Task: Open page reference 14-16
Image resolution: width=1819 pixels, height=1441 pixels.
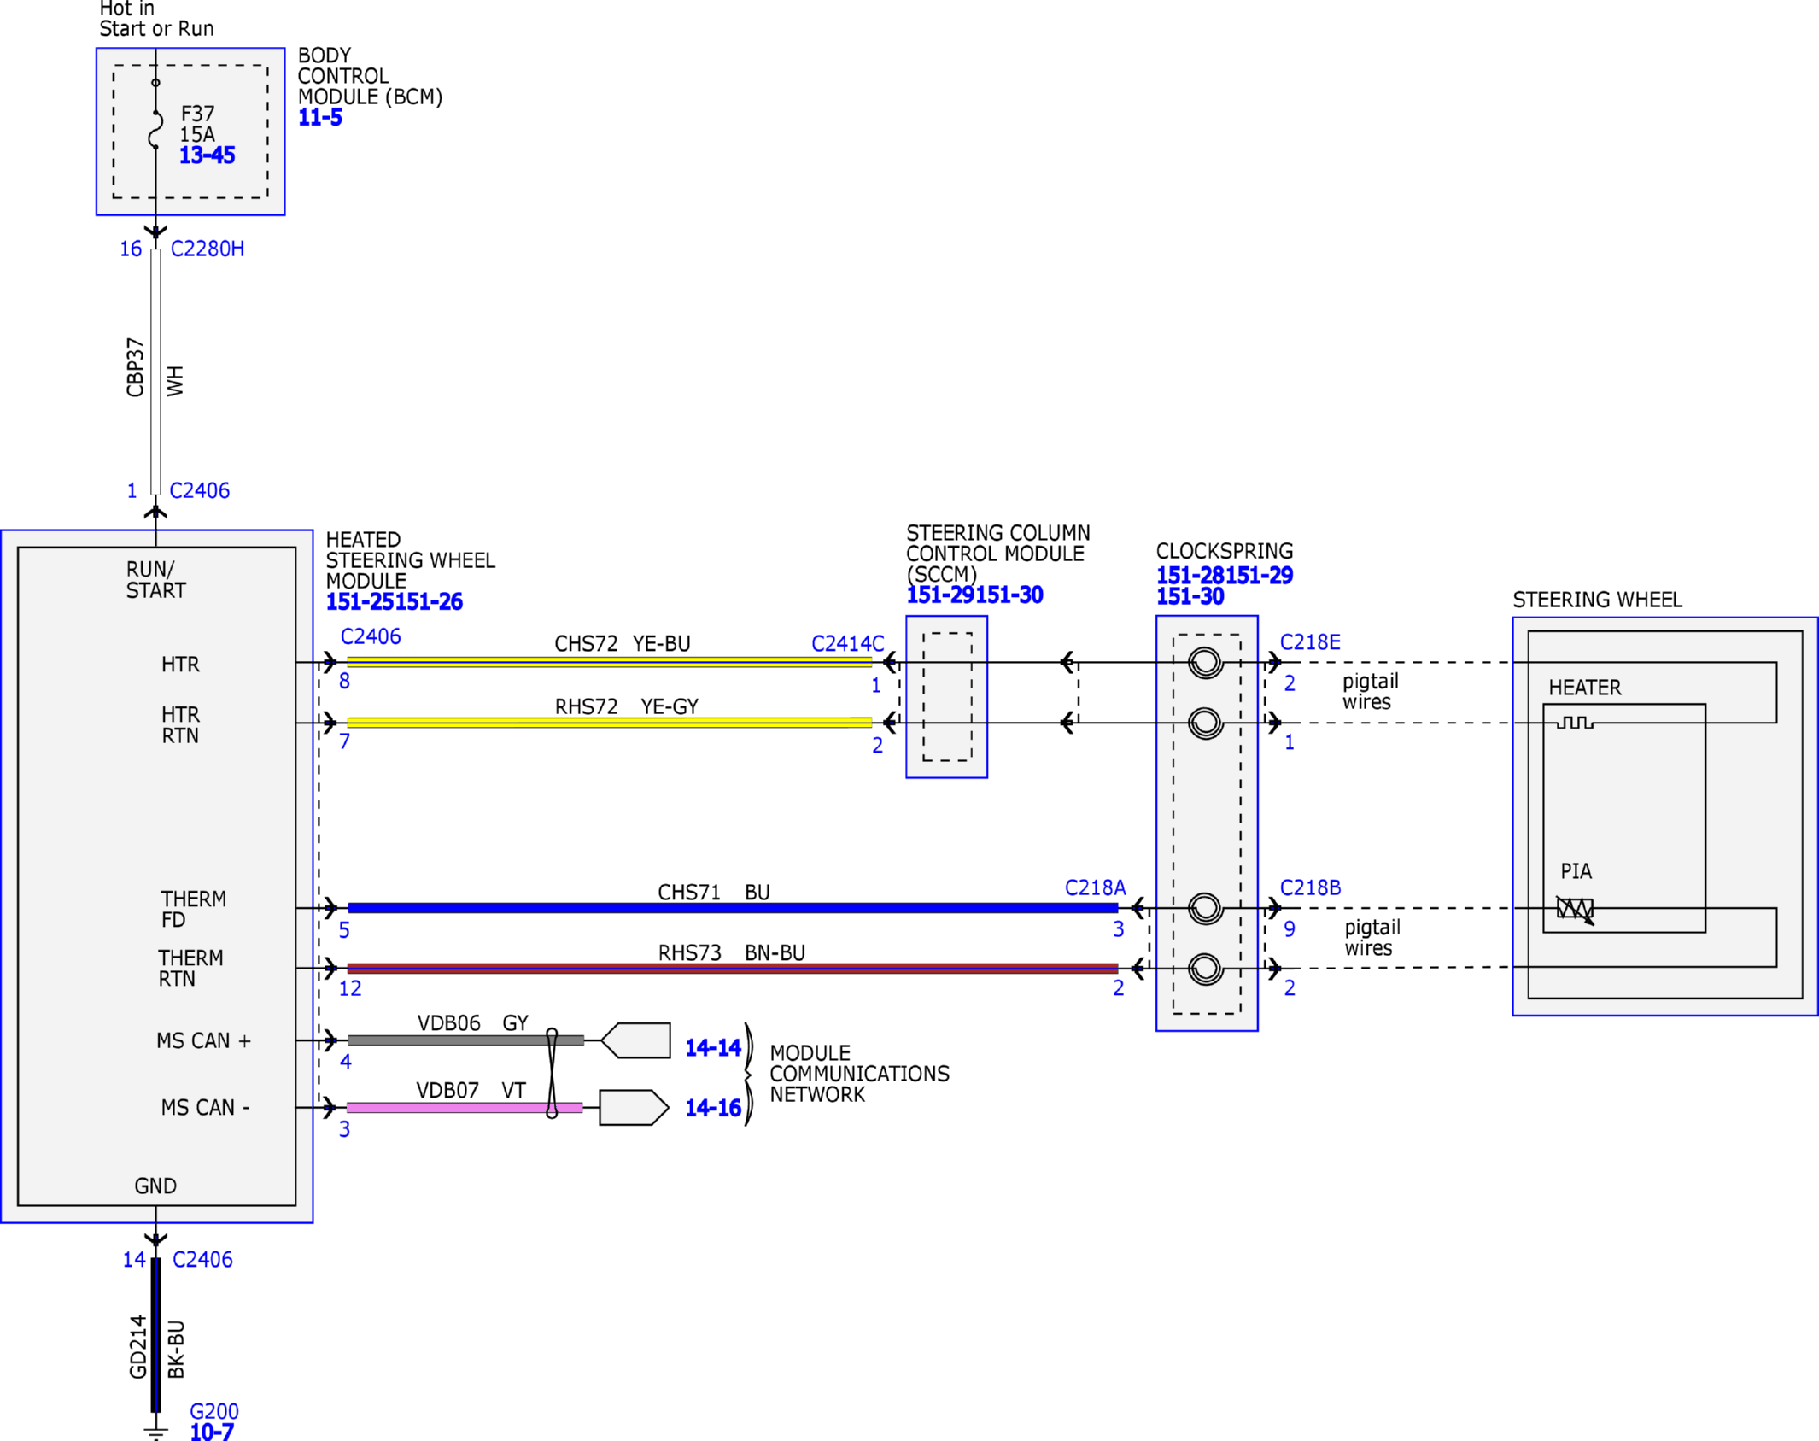Action: [x=713, y=1109]
